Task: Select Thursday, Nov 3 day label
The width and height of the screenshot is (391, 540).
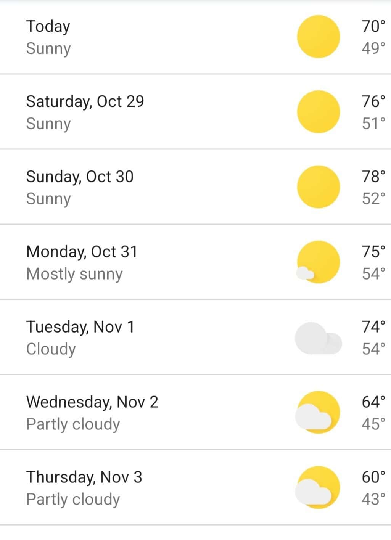Action: pyautogui.click(x=84, y=477)
